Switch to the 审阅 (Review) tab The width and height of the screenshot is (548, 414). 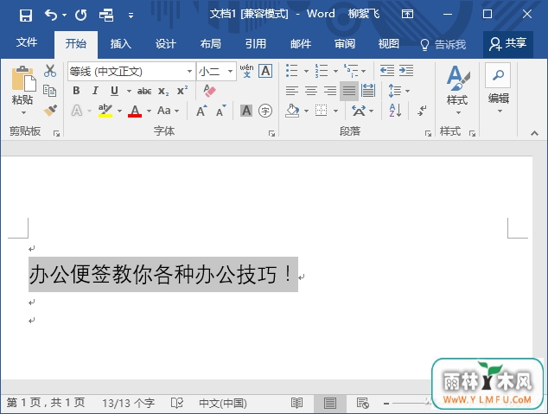[345, 44]
